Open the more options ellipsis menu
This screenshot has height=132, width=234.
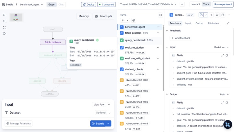pyautogui.click(x=228, y=15)
